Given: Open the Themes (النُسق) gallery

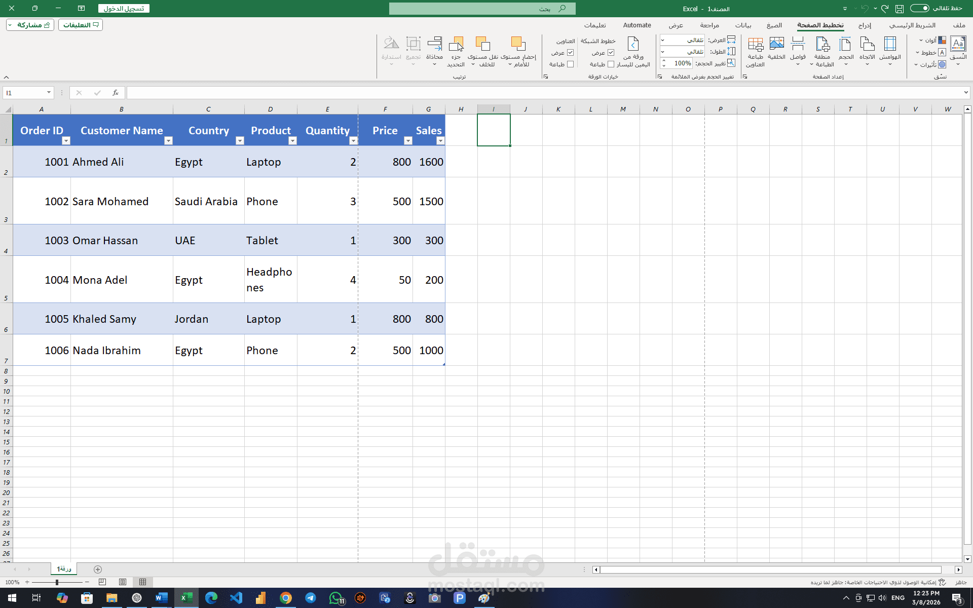Looking at the screenshot, I should coord(958,51).
